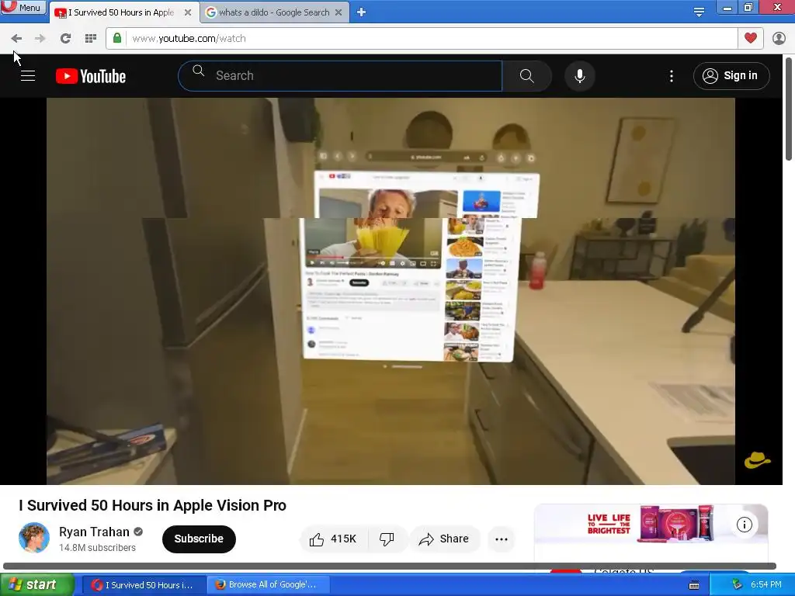The width and height of the screenshot is (795, 596).
Task: Open the Windows start button
Action: point(37,585)
